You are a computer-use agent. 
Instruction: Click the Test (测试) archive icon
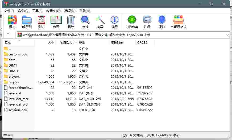point(42,20)
